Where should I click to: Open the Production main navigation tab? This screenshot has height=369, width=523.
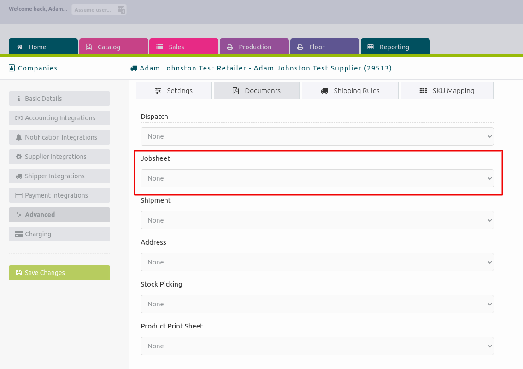[254, 47]
